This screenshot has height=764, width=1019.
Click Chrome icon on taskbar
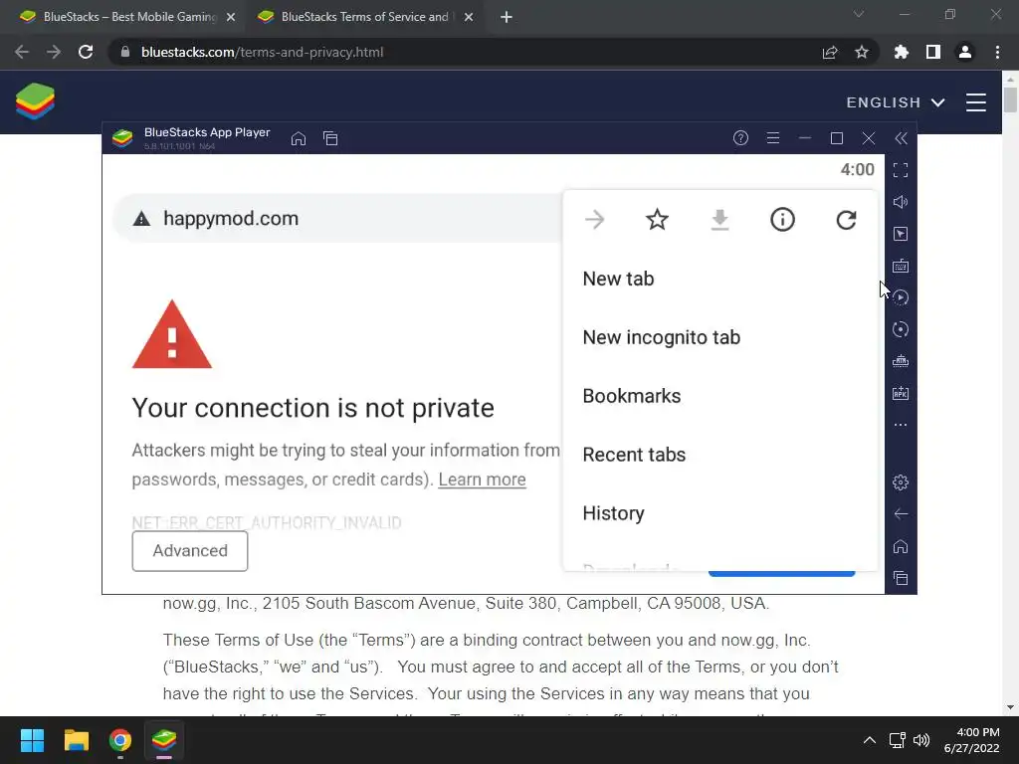coord(120,740)
